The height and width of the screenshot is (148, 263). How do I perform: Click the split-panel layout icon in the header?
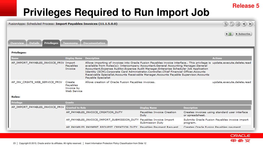point(238,24)
